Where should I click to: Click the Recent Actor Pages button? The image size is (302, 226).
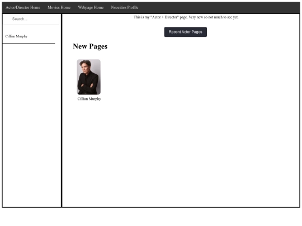click(x=185, y=32)
